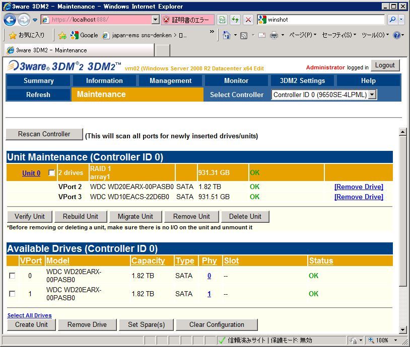410x347 pixels.
Task: Open the Management navigation menu
Action: tap(170, 80)
